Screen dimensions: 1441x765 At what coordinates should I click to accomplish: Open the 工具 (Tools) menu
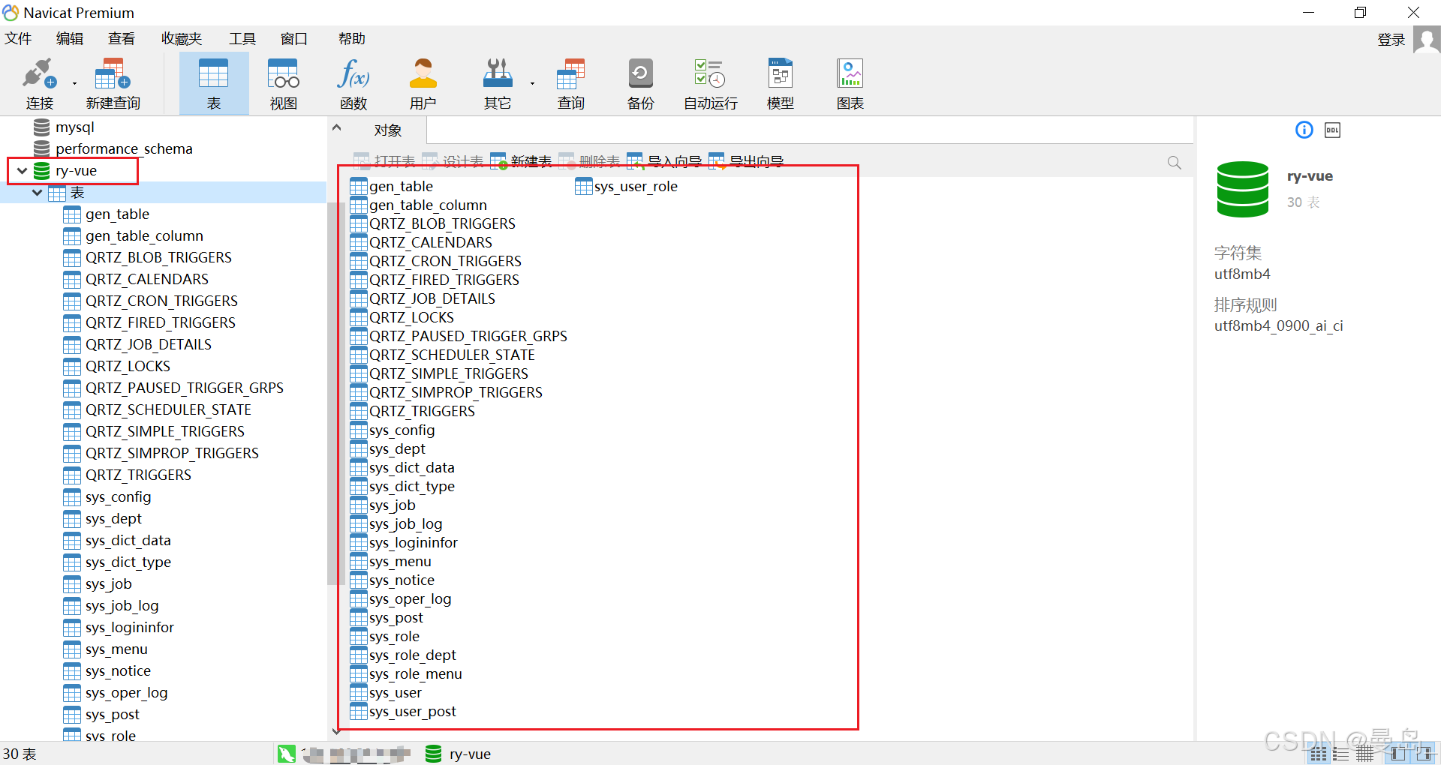242,39
